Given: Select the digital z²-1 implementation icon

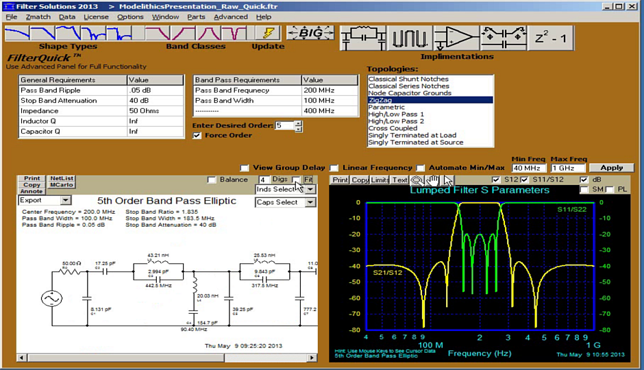Looking at the screenshot, I should [550, 38].
